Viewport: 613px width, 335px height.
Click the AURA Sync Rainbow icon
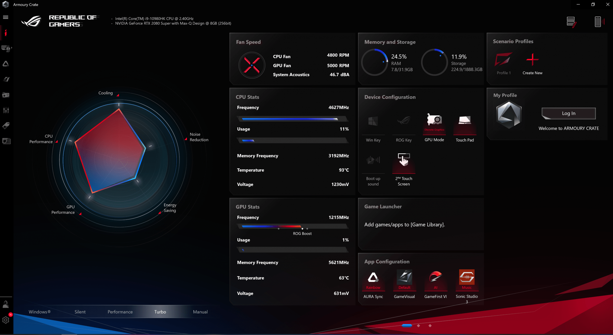coord(373,278)
